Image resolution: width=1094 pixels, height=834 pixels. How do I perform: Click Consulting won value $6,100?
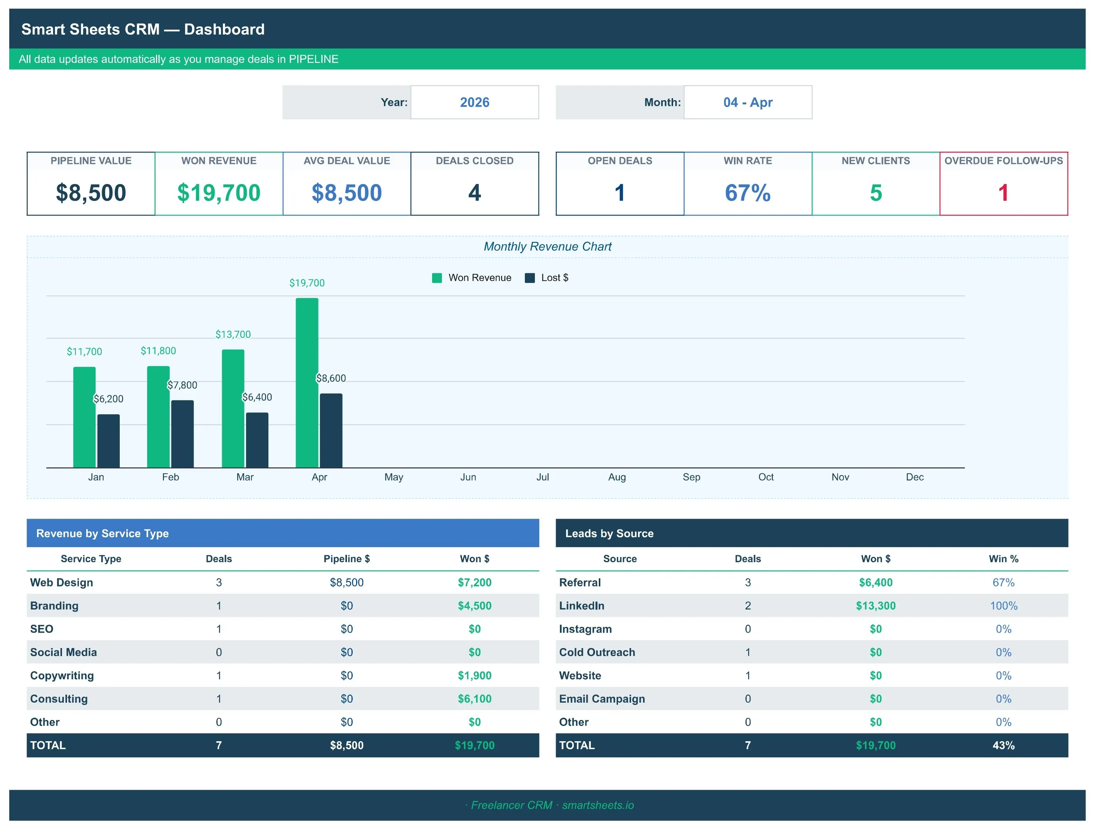click(474, 699)
